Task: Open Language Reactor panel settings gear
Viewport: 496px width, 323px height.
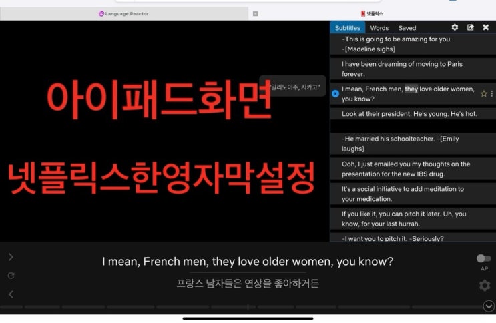Action: (455, 27)
